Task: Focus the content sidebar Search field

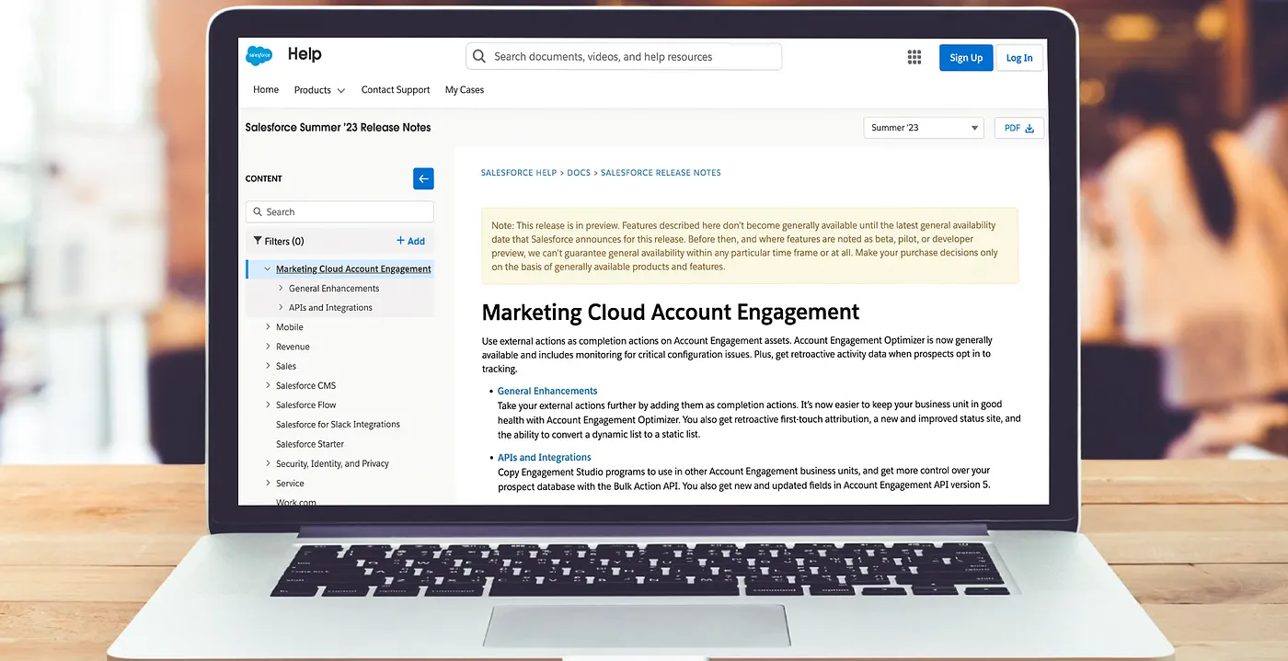Action: pyautogui.click(x=339, y=211)
